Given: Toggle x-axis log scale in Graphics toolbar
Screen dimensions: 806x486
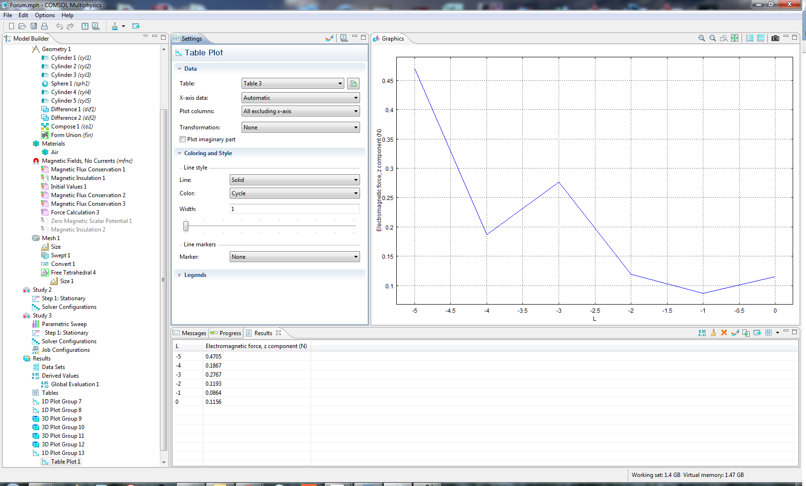Looking at the screenshot, I should click(750, 38).
